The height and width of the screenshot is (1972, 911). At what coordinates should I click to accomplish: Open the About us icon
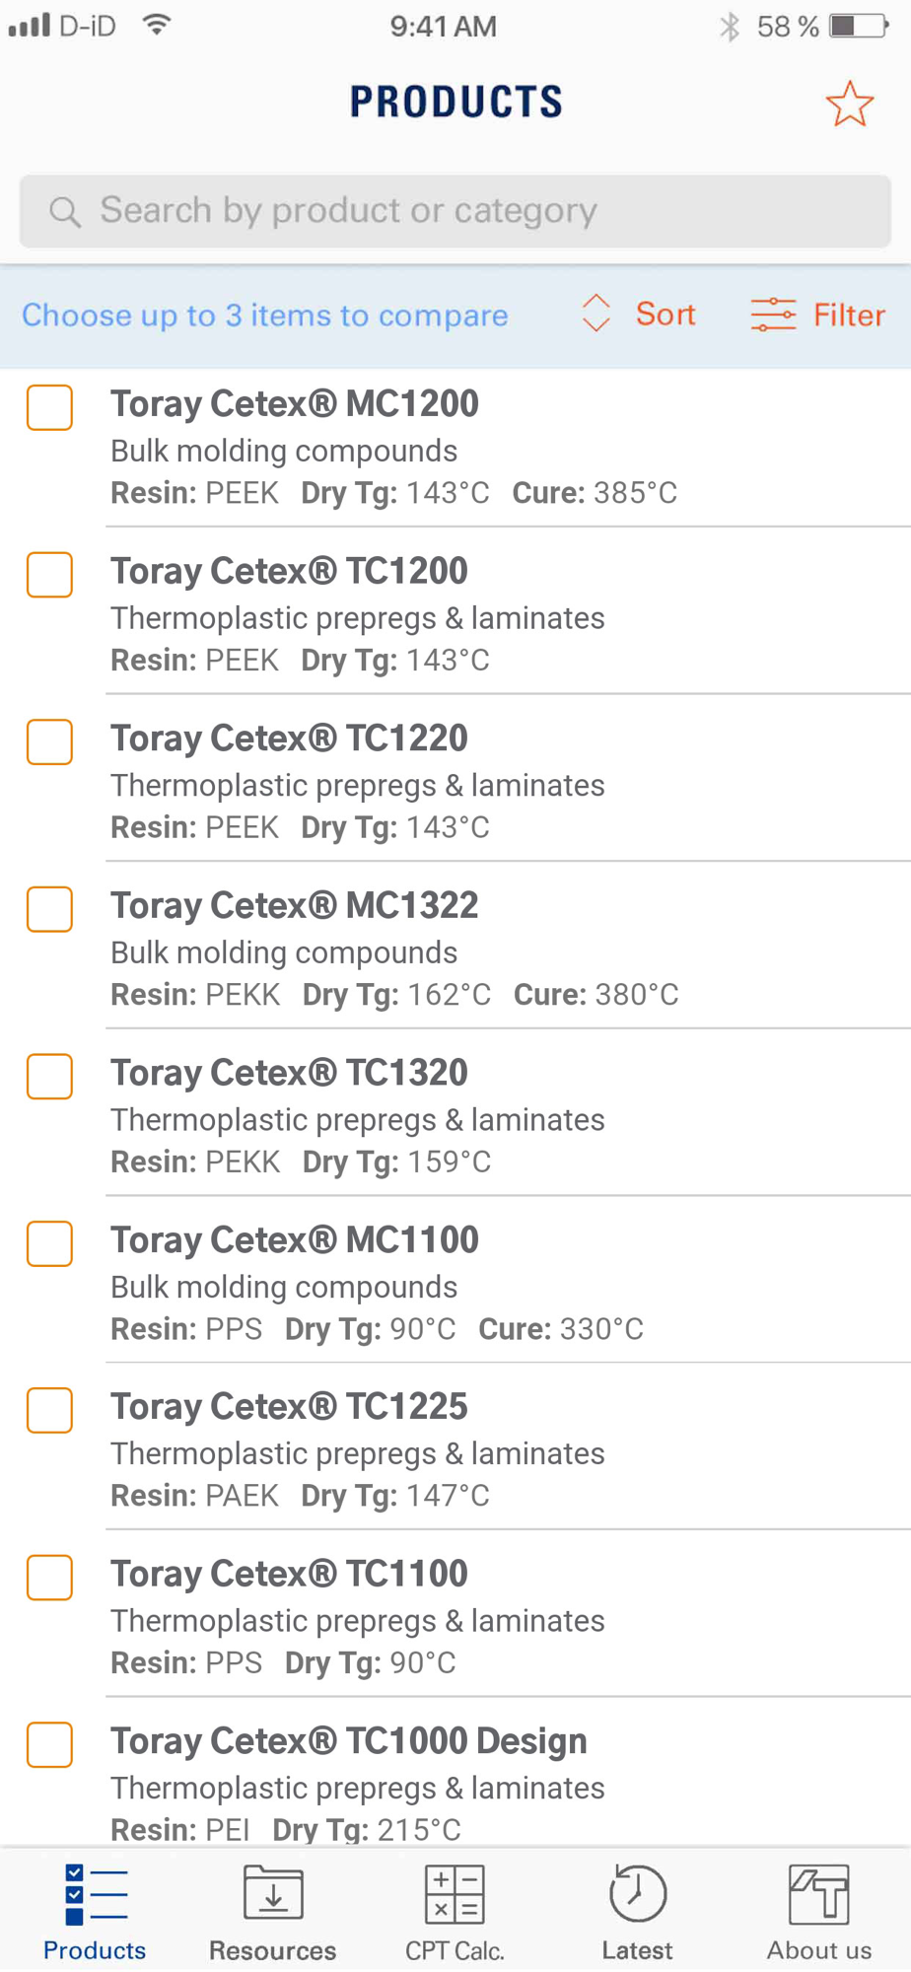[x=818, y=1893]
